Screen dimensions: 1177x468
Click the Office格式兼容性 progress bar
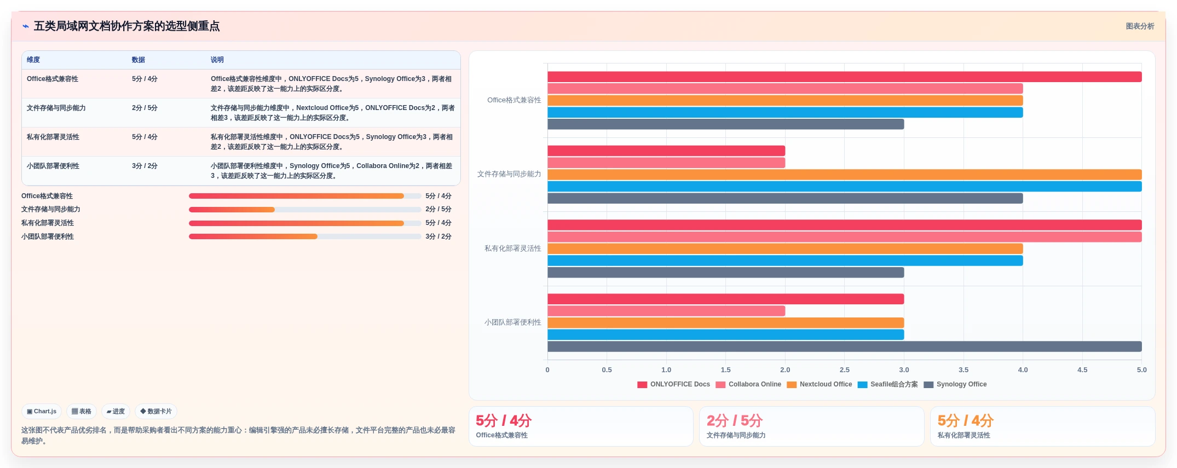pos(305,196)
